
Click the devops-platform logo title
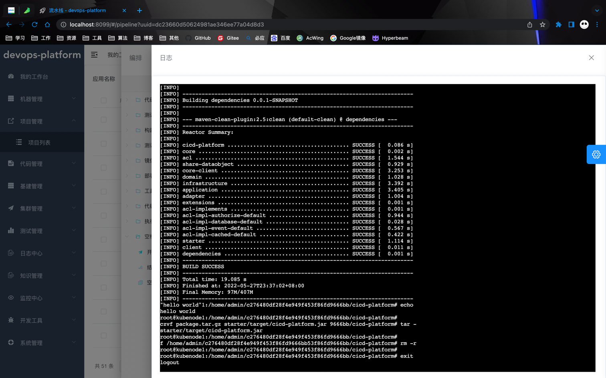point(42,55)
